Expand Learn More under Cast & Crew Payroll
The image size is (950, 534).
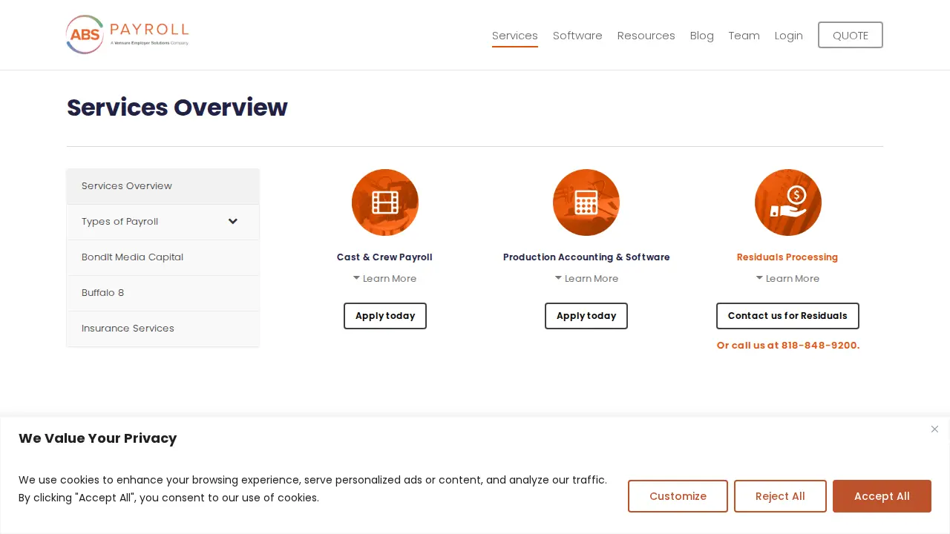384,279
